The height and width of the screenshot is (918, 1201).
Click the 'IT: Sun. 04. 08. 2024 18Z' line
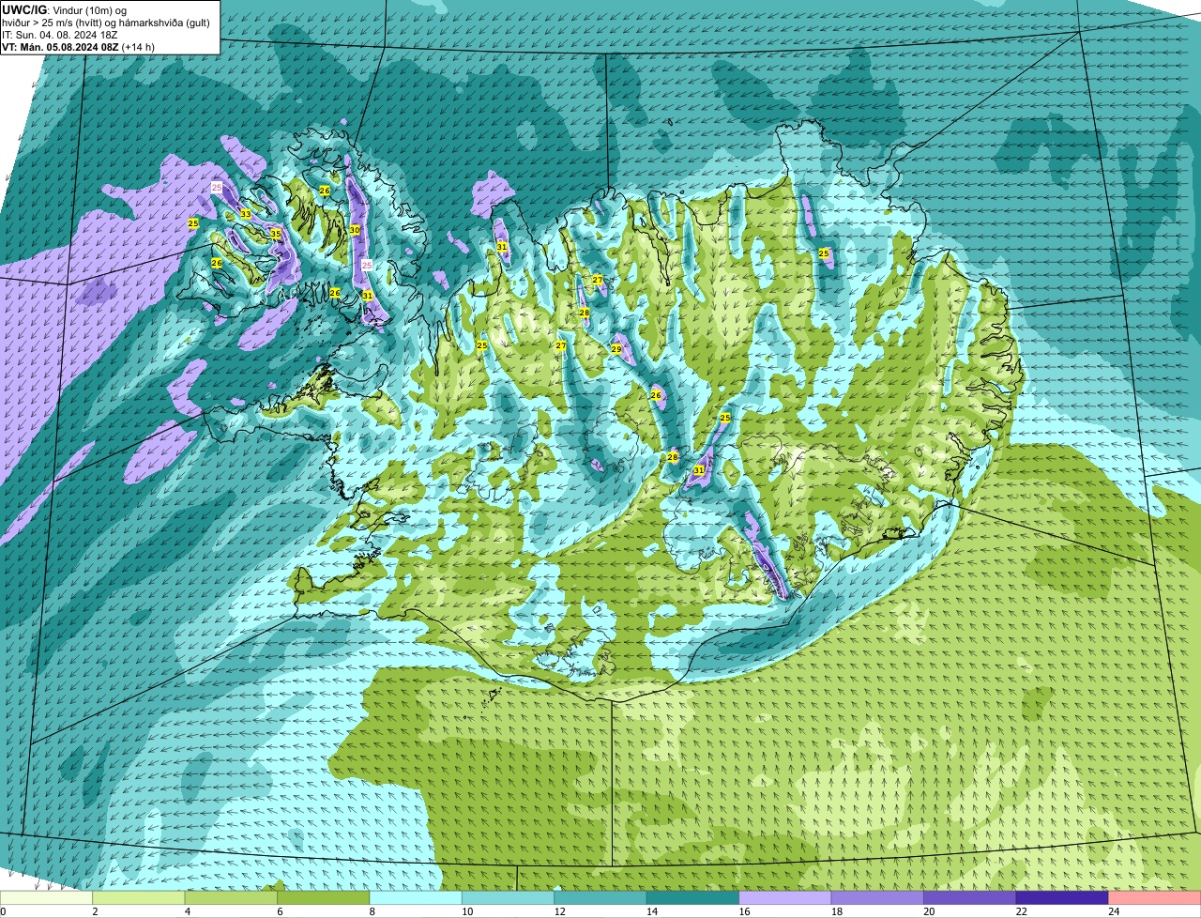click(x=62, y=35)
